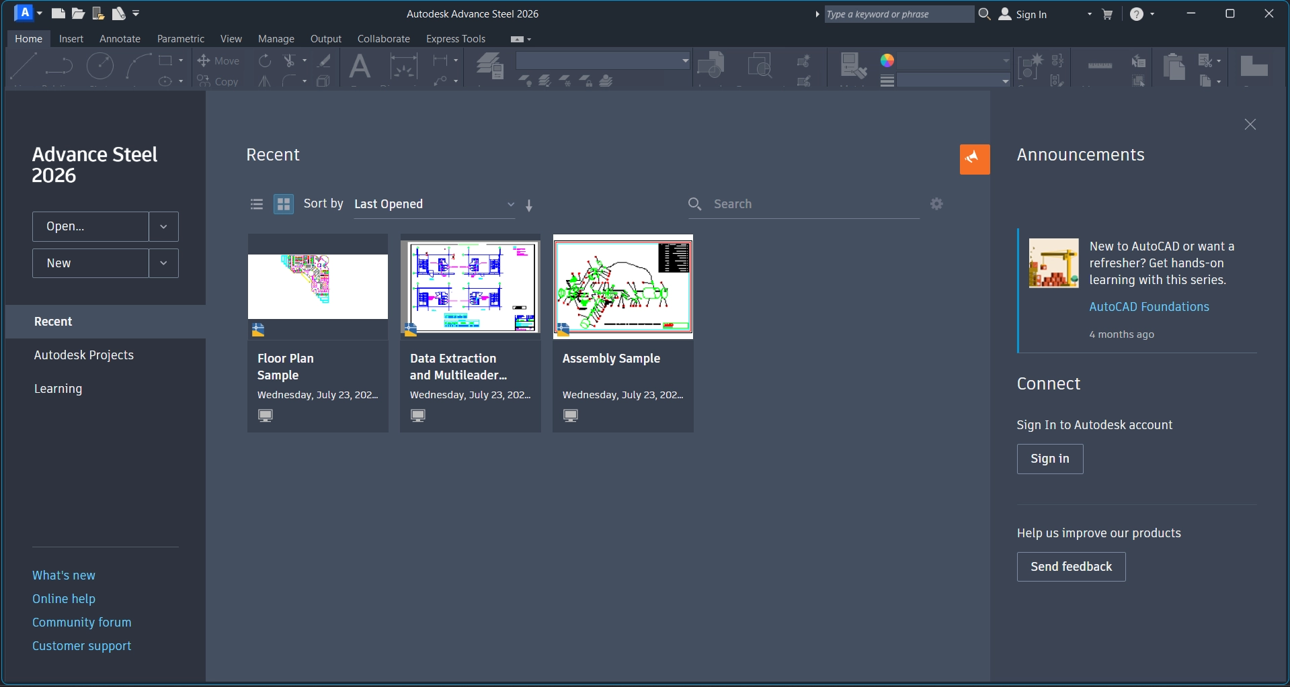The image size is (1290, 687).
Task: Click the Recent files Search field
Action: coord(804,204)
